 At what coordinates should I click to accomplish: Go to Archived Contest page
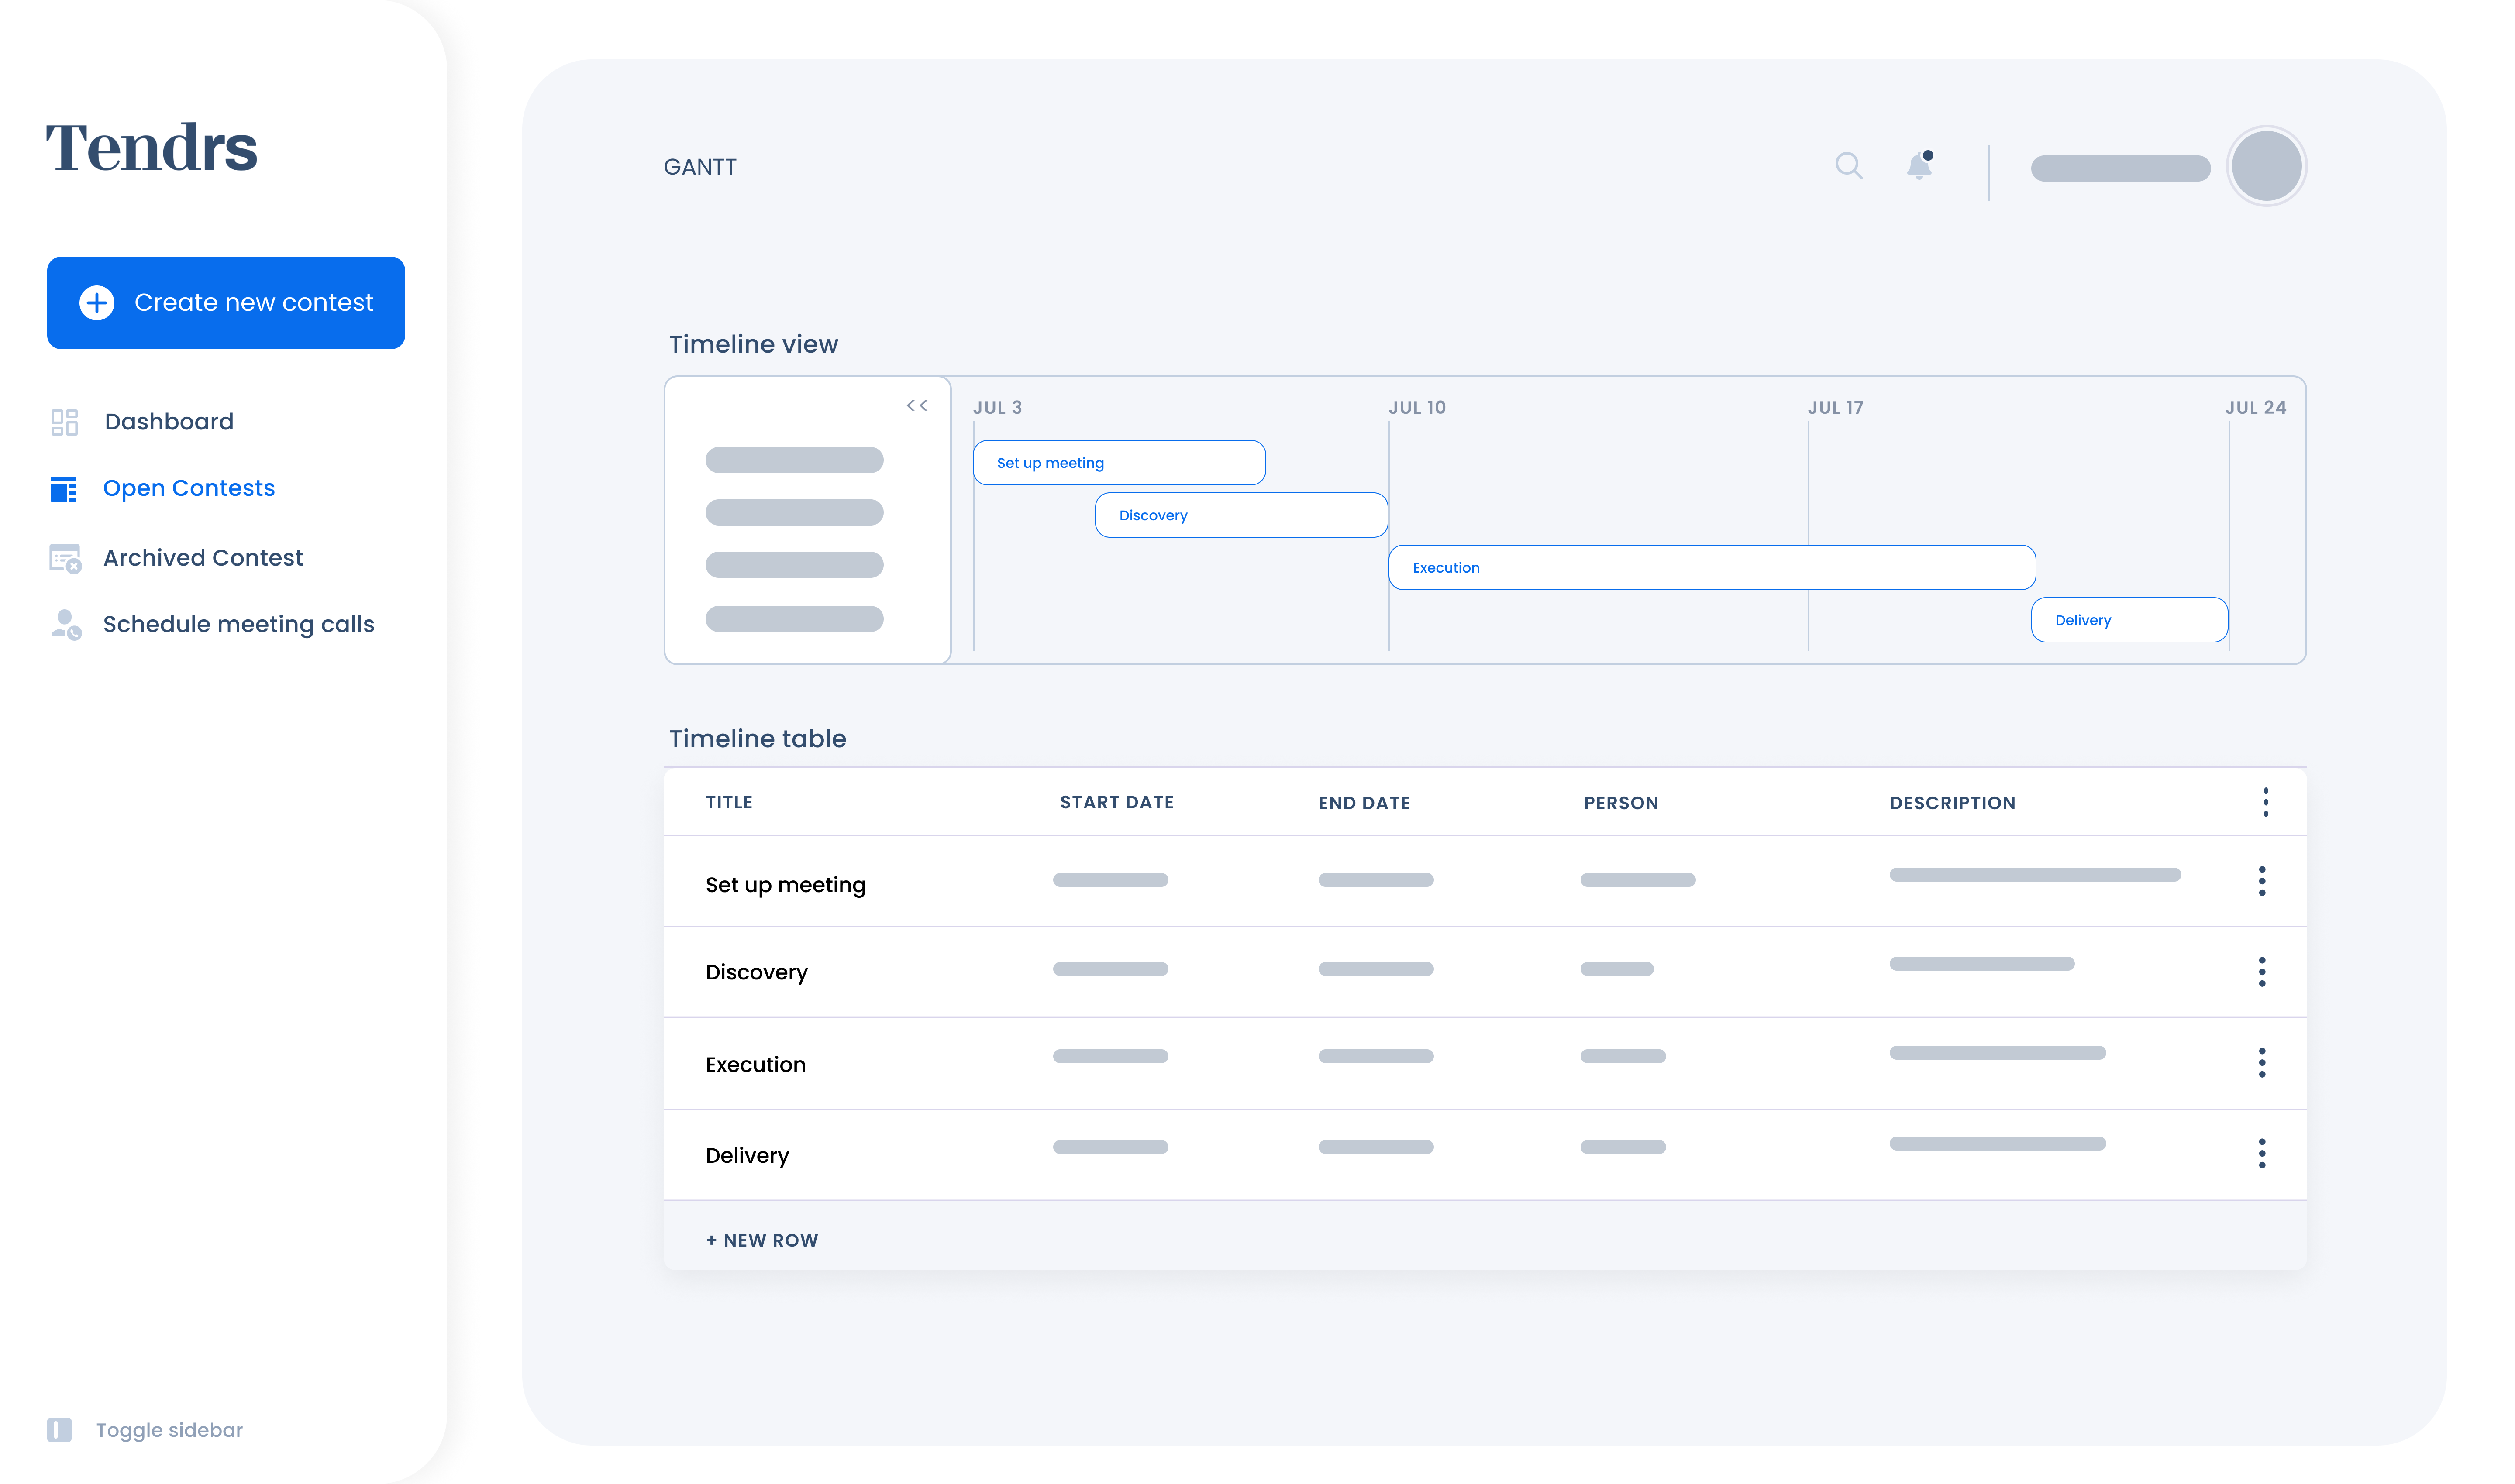[202, 558]
